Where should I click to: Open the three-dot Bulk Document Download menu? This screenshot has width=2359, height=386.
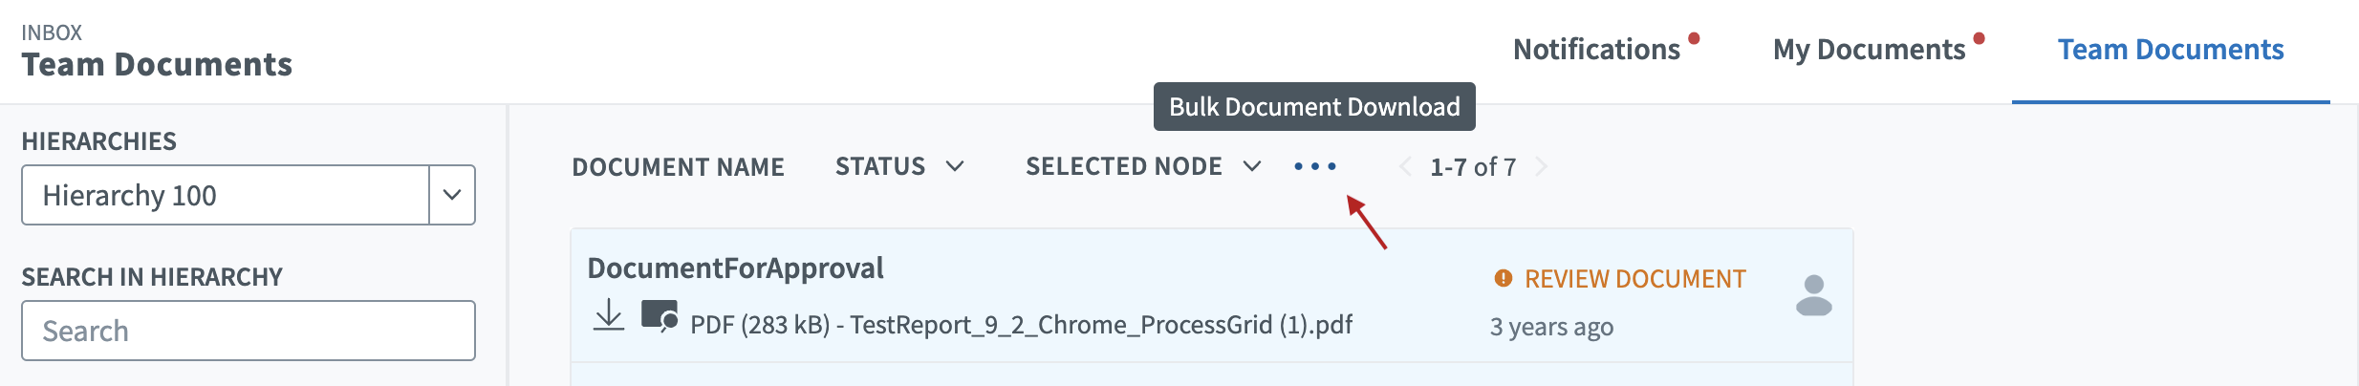[x=1315, y=167]
